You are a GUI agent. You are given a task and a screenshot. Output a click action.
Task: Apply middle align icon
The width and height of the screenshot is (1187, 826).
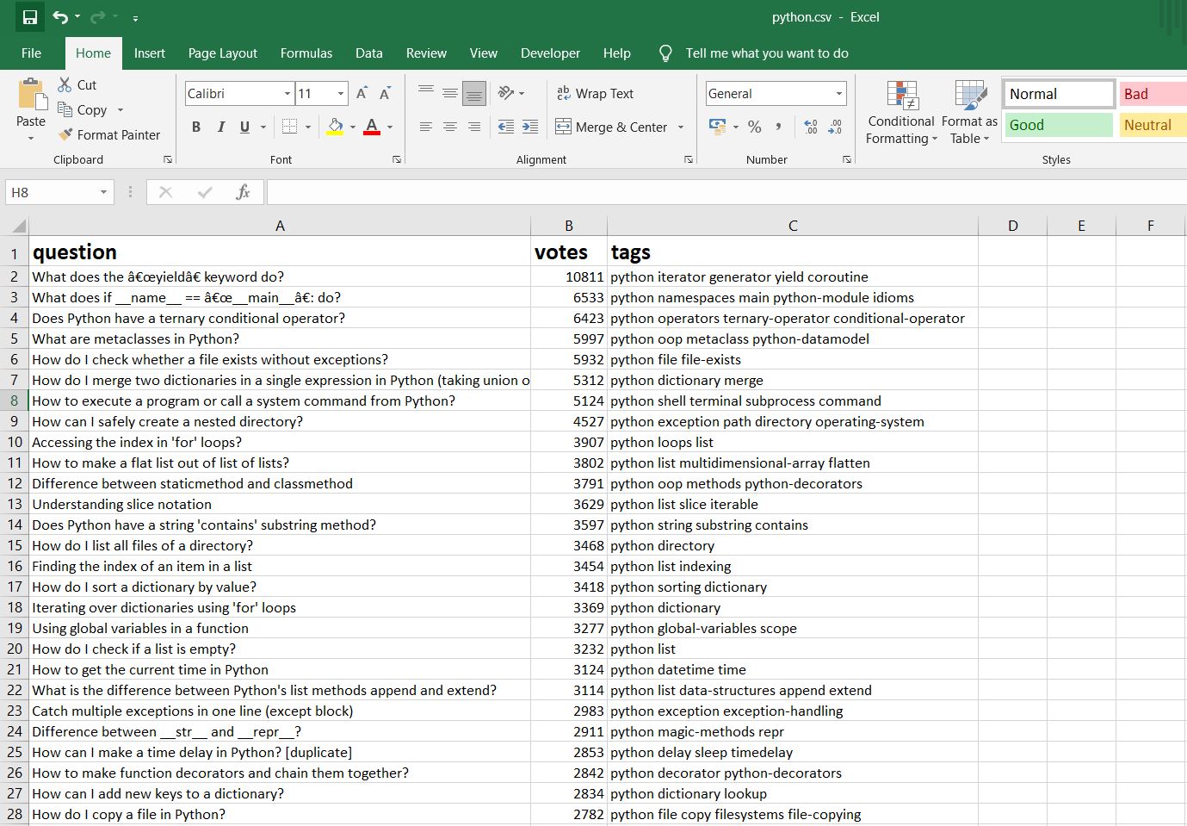click(x=449, y=93)
